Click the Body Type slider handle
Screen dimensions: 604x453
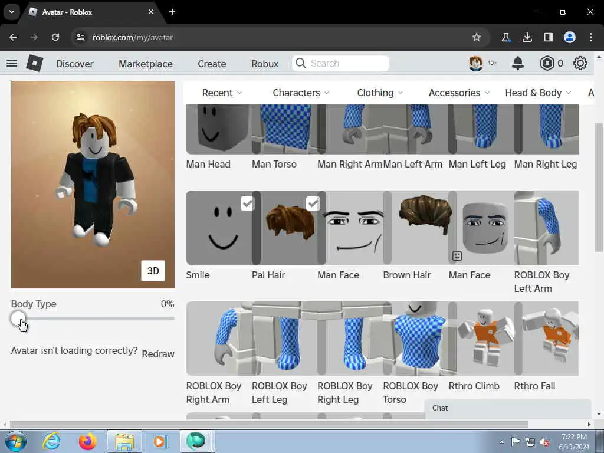click(x=18, y=319)
